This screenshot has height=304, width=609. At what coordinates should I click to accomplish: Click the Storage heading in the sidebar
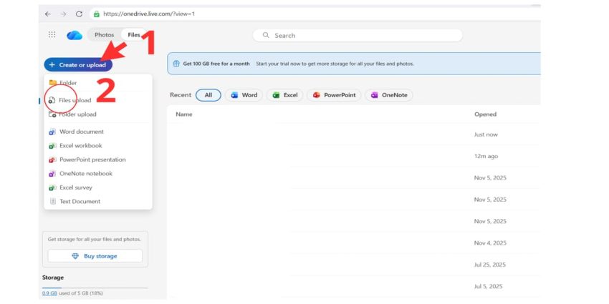[x=53, y=278]
